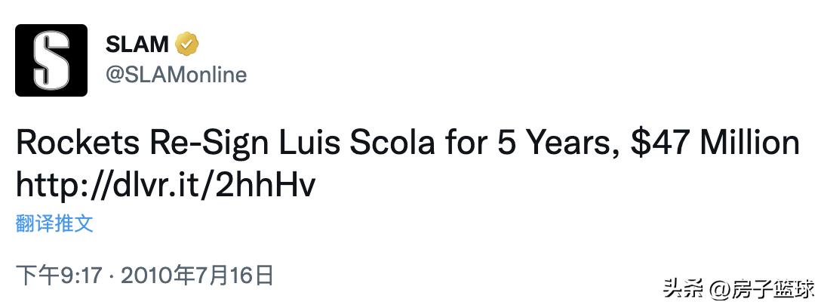Click the 2010年7月16日 date
Image resolution: width=824 pixels, height=308 pixels.
(x=196, y=275)
